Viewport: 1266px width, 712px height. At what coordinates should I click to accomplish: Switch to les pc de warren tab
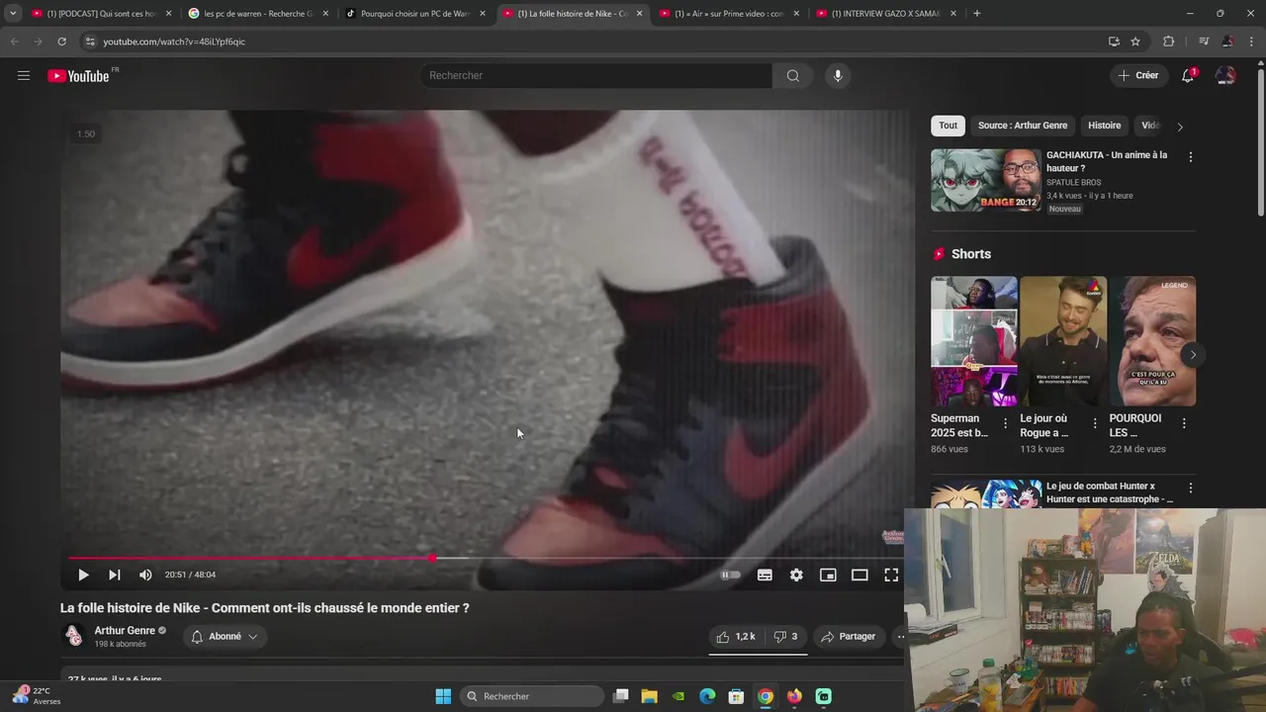[257, 14]
